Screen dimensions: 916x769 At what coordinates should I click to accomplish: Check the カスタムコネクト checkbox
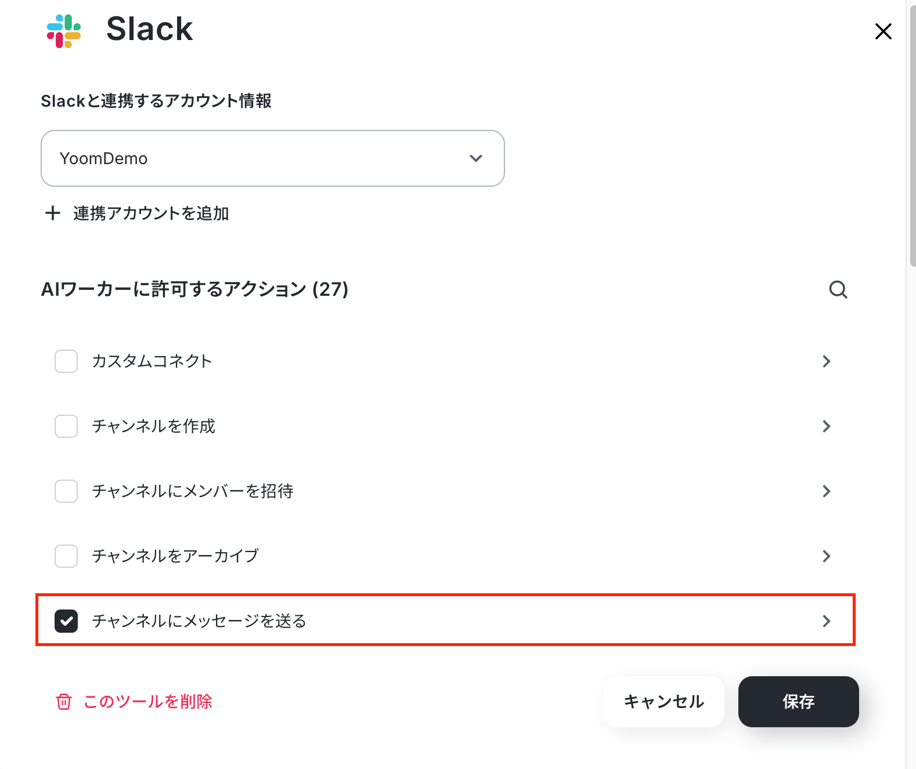point(66,361)
